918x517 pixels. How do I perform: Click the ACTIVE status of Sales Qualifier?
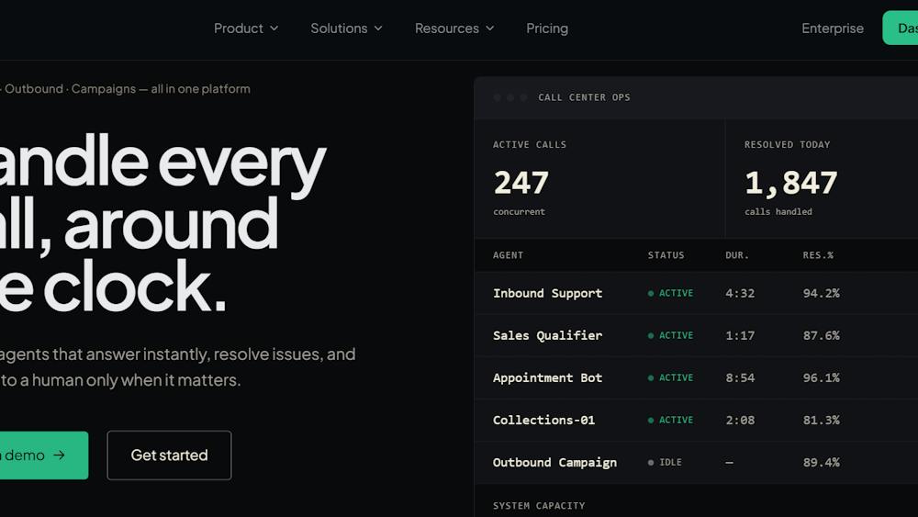click(x=670, y=335)
